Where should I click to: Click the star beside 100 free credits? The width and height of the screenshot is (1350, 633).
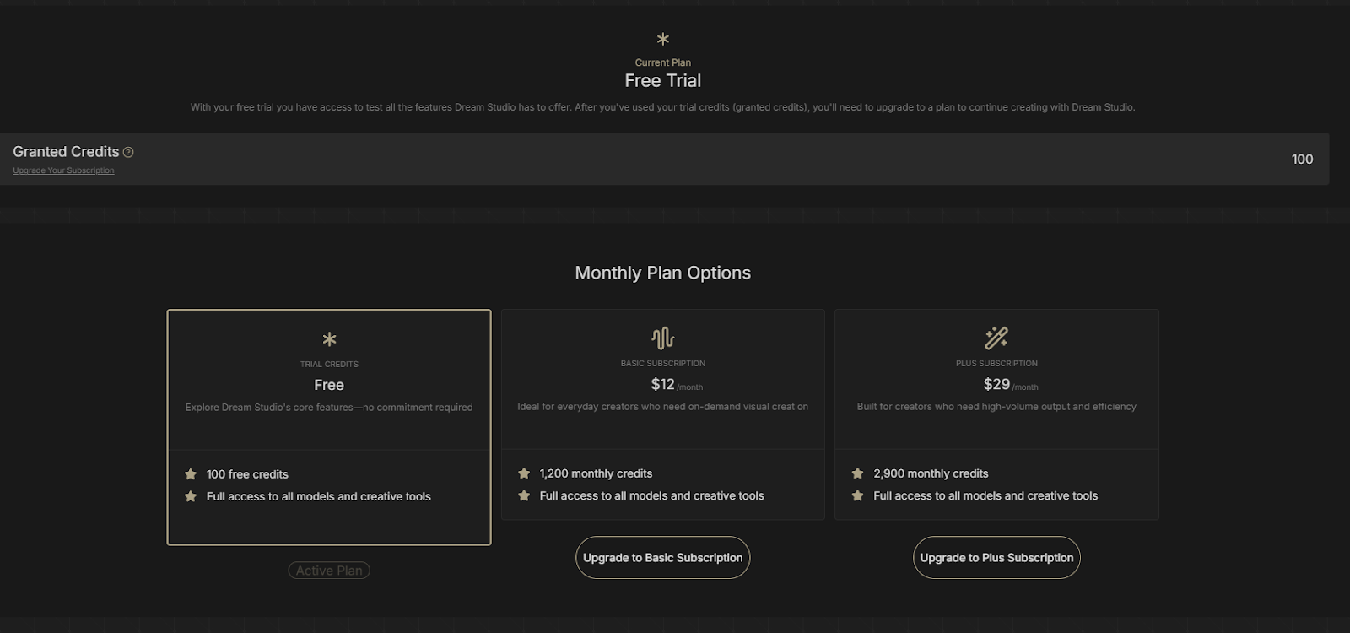[191, 474]
